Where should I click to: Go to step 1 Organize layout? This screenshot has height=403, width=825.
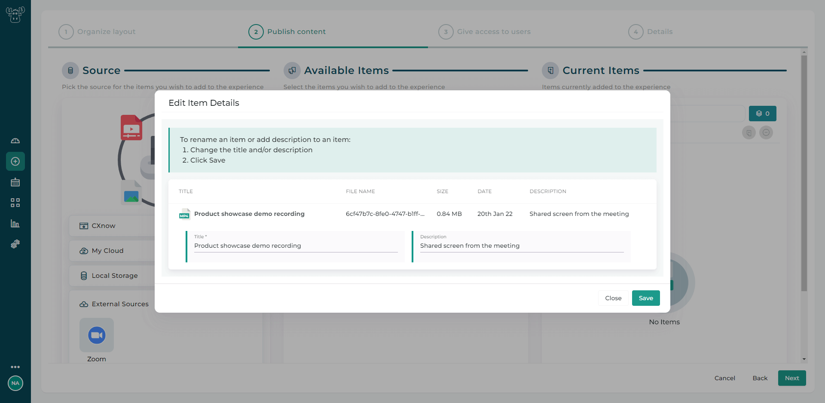pyautogui.click(x=97, y=32)
